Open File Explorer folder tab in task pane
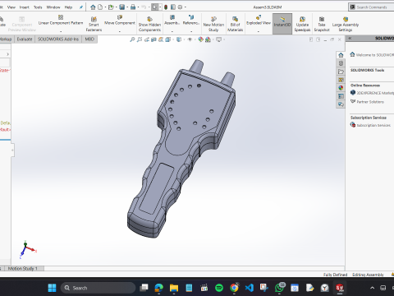This screenshot has width=394, height=296. [x=341, y=72]
